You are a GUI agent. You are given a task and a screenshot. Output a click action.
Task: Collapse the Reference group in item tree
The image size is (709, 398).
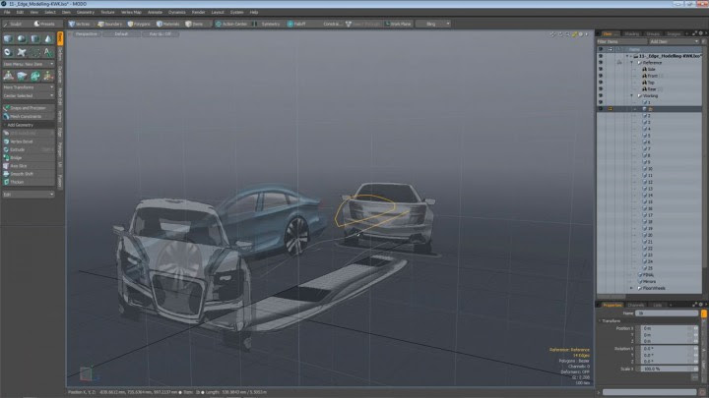tap(632, 63)
